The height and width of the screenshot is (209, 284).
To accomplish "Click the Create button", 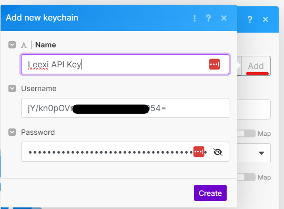I will [210, 193].
